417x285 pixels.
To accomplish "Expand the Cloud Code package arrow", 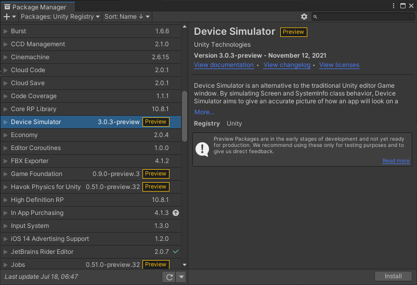I will [x=5, y=70].
